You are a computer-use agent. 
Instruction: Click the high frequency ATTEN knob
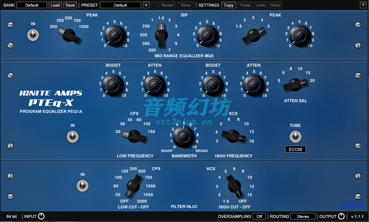[x=254, y=85]
